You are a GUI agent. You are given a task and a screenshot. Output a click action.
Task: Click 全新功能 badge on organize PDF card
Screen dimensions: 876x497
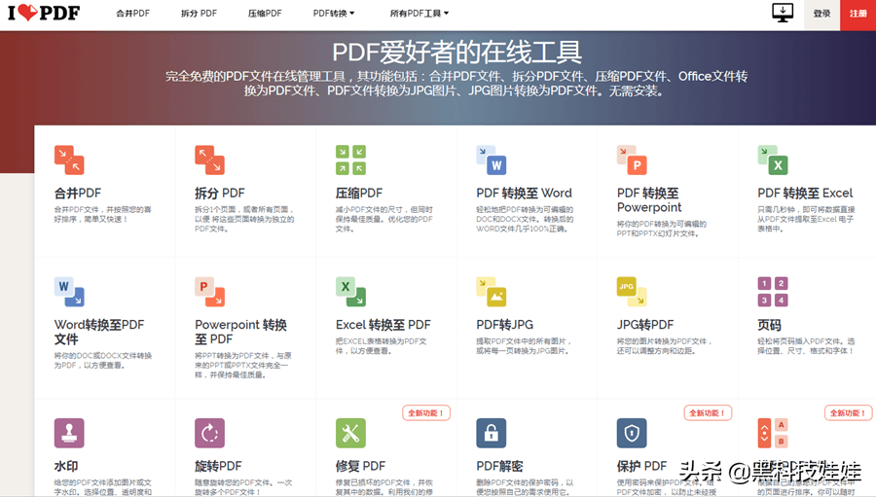pyautogui.click(x=849, y=413)
